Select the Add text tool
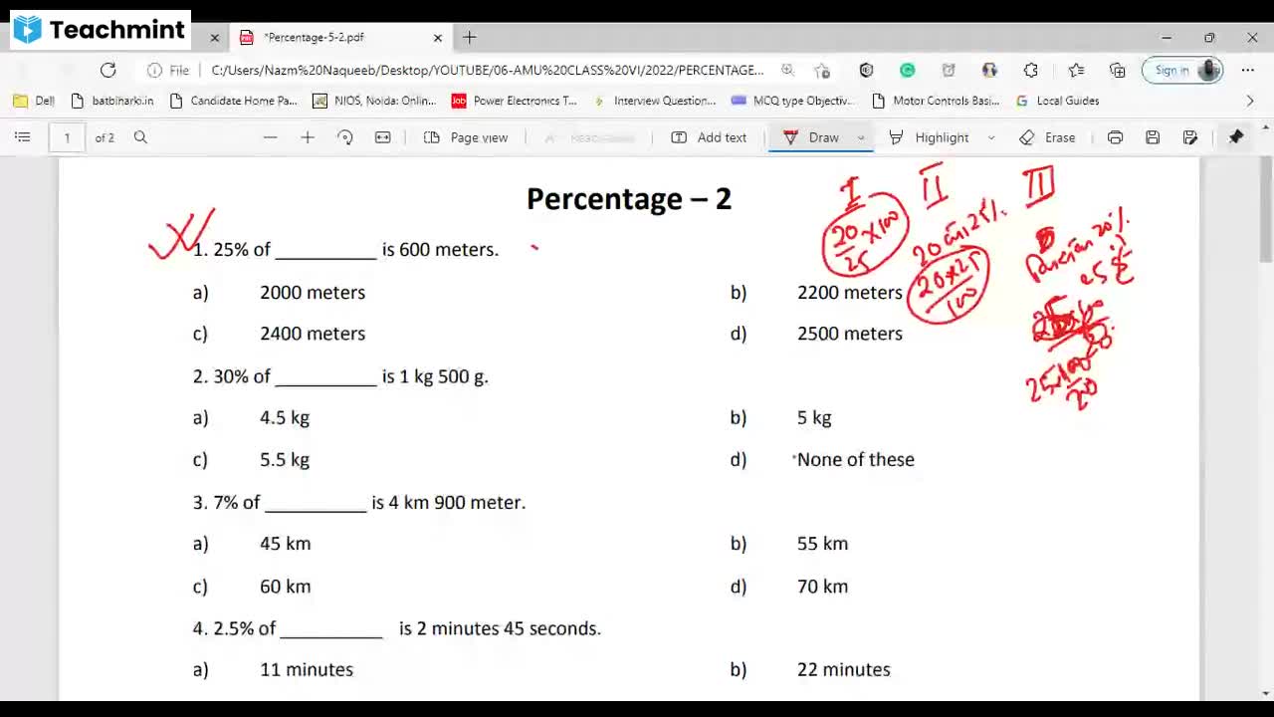 click(x=709, y=137)
